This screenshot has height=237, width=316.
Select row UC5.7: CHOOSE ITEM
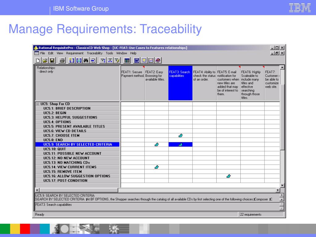click(x=77, y=135)
